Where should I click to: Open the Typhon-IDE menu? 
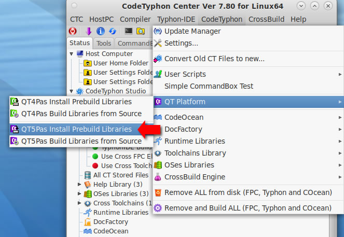coord(176,19)
